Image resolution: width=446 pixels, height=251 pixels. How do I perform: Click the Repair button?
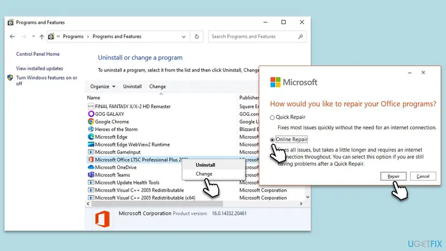click(393, 176)
